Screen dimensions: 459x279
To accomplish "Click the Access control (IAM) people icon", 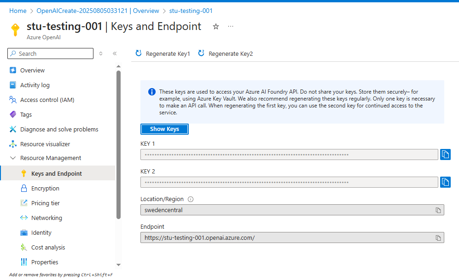I will tap(13, 100).
